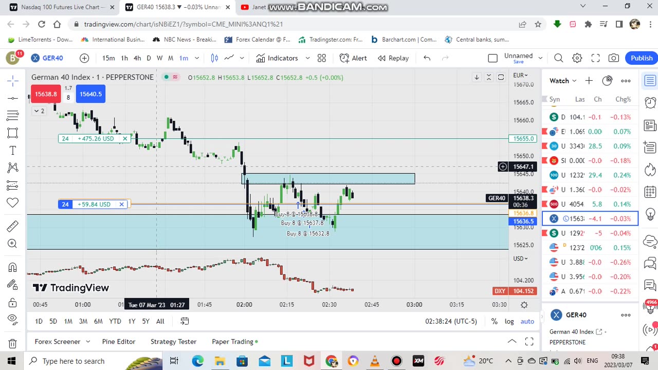
Task: Open the news feed panel icon
Action: pos(650,125)
